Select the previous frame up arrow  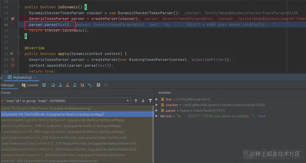136,101
